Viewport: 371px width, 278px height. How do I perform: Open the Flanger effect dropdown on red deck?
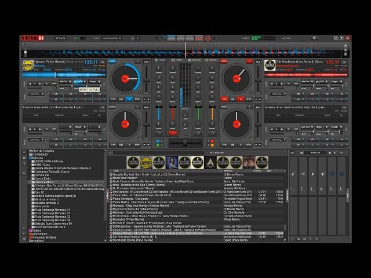[336, 82]
